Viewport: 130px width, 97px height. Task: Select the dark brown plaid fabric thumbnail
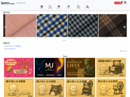pos(113,26)
